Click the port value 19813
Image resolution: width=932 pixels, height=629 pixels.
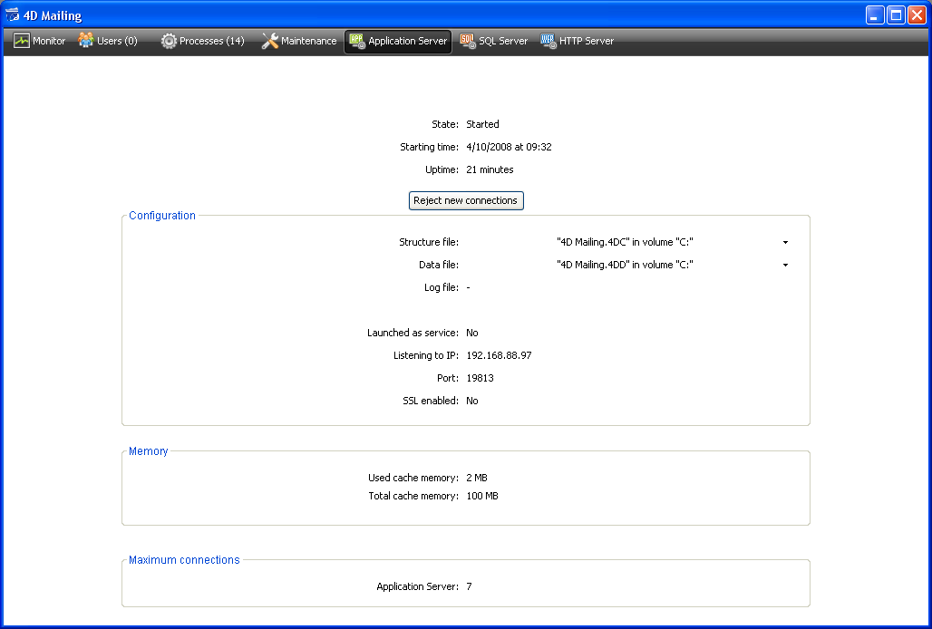pos(480,378)
